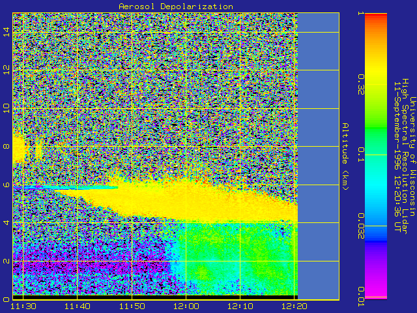Click the altitude label 10
Image resolution: width=417 pixels, height=313 pixels.
pos(7,108)
